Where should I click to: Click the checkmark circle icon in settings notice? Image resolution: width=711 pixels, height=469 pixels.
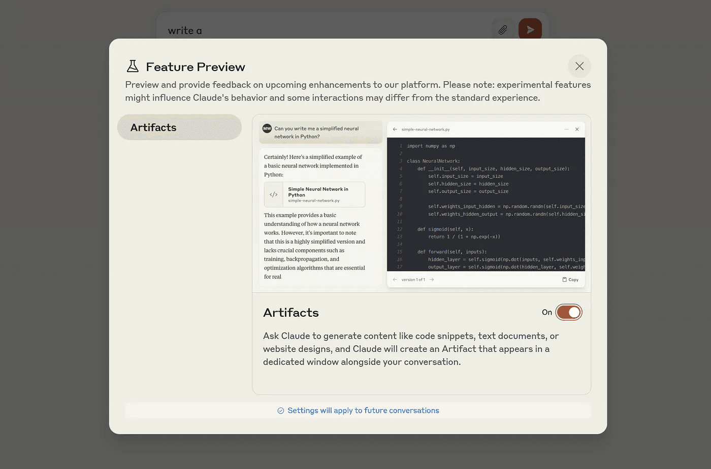pyautogui.click(x=281, y=411)
